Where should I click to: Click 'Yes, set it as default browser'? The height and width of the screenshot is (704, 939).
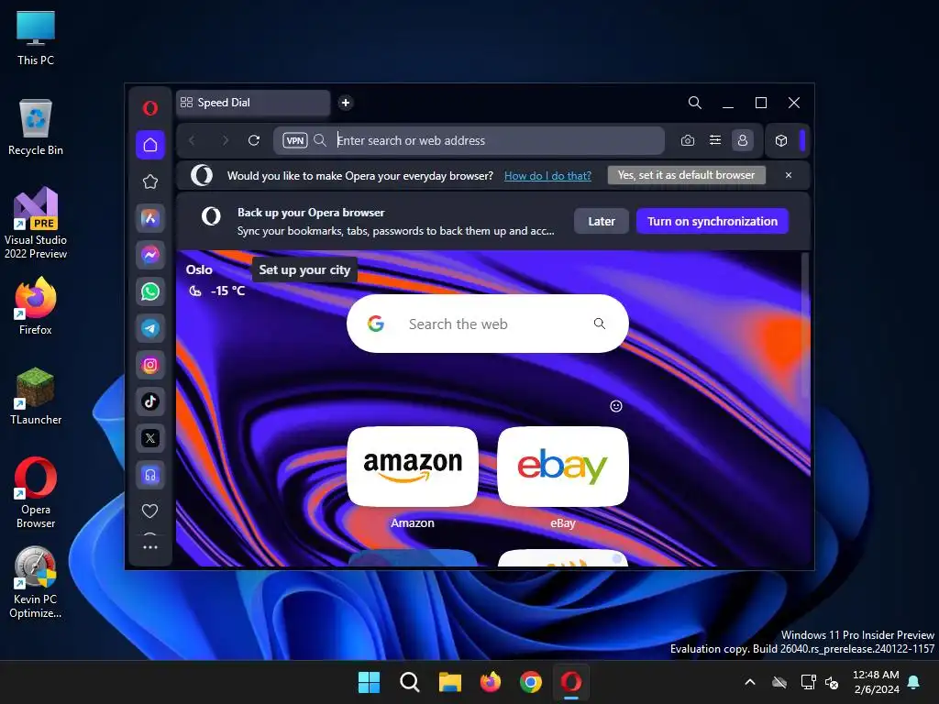click(686, 175)
